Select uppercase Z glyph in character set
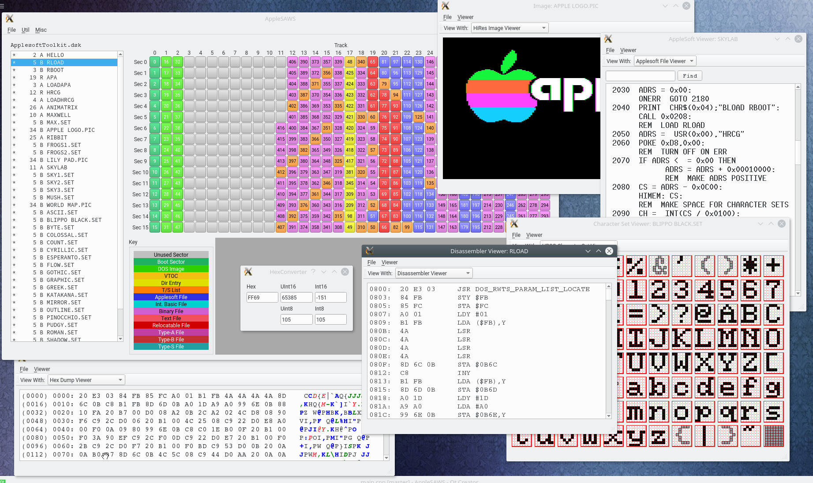 [x=750, y=363]
